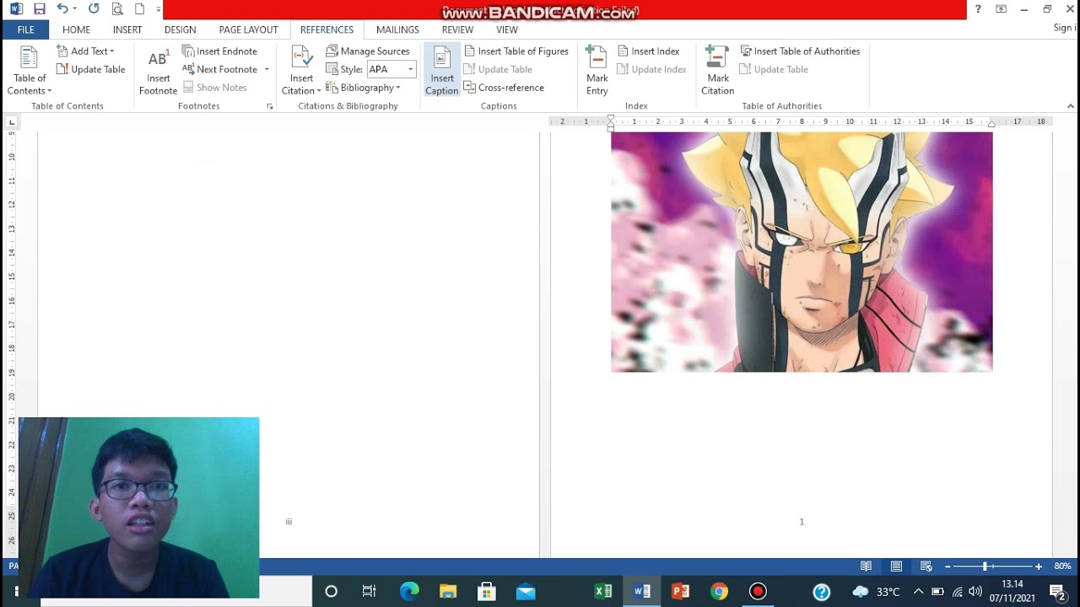The height and width of the screenshot is (607, 1080).
Task: Insert a Cross-reference
Action: tap(504, 88)
